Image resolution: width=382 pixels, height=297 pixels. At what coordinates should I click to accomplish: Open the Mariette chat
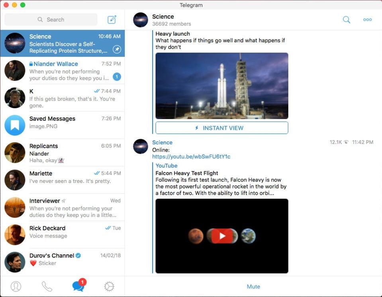click(x=63, y=180)
